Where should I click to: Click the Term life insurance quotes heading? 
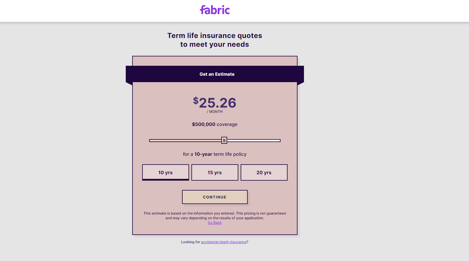click(215, 36)
